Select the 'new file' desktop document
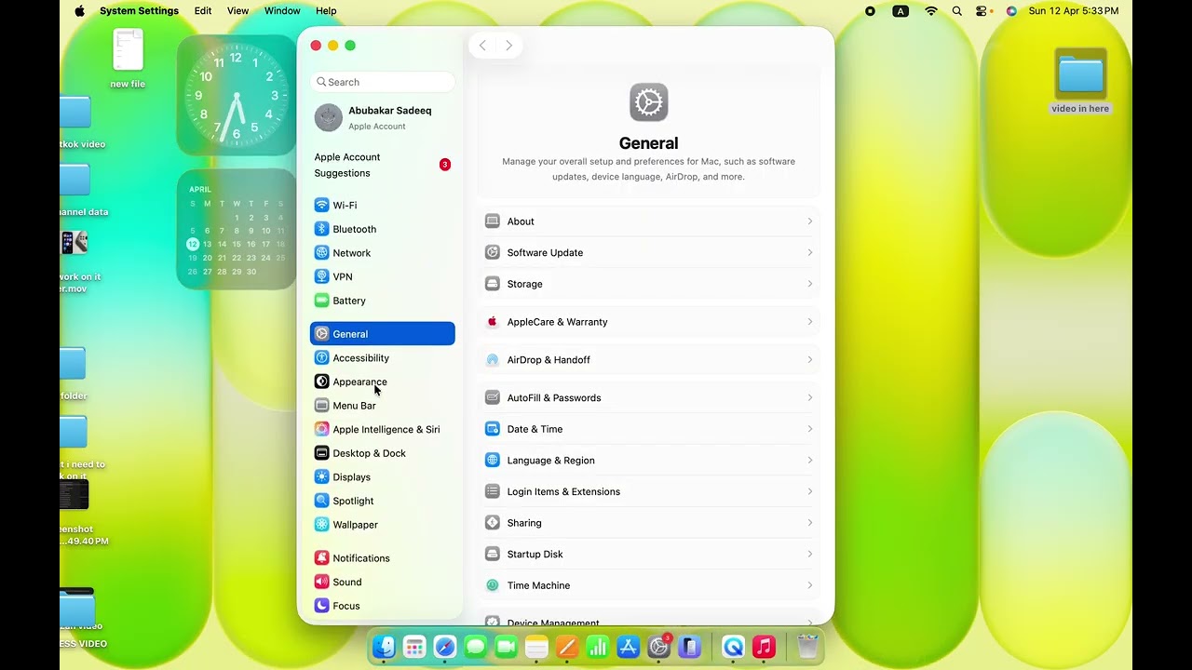1192x670 pixels. pyautogui.click(x=128, y=58)
